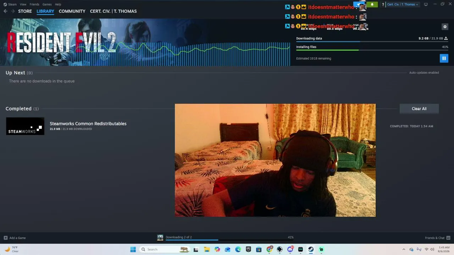This screenshot has height=255, width=454.
Task: Switch to Google Chrome on the taskbar
Action: 269,249
